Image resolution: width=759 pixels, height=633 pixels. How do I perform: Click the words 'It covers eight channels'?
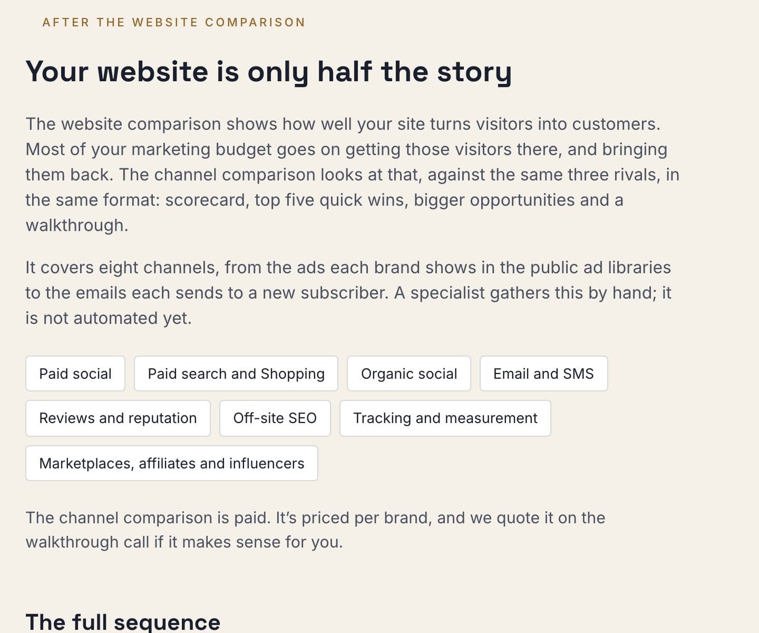click(x=121, y=267)
